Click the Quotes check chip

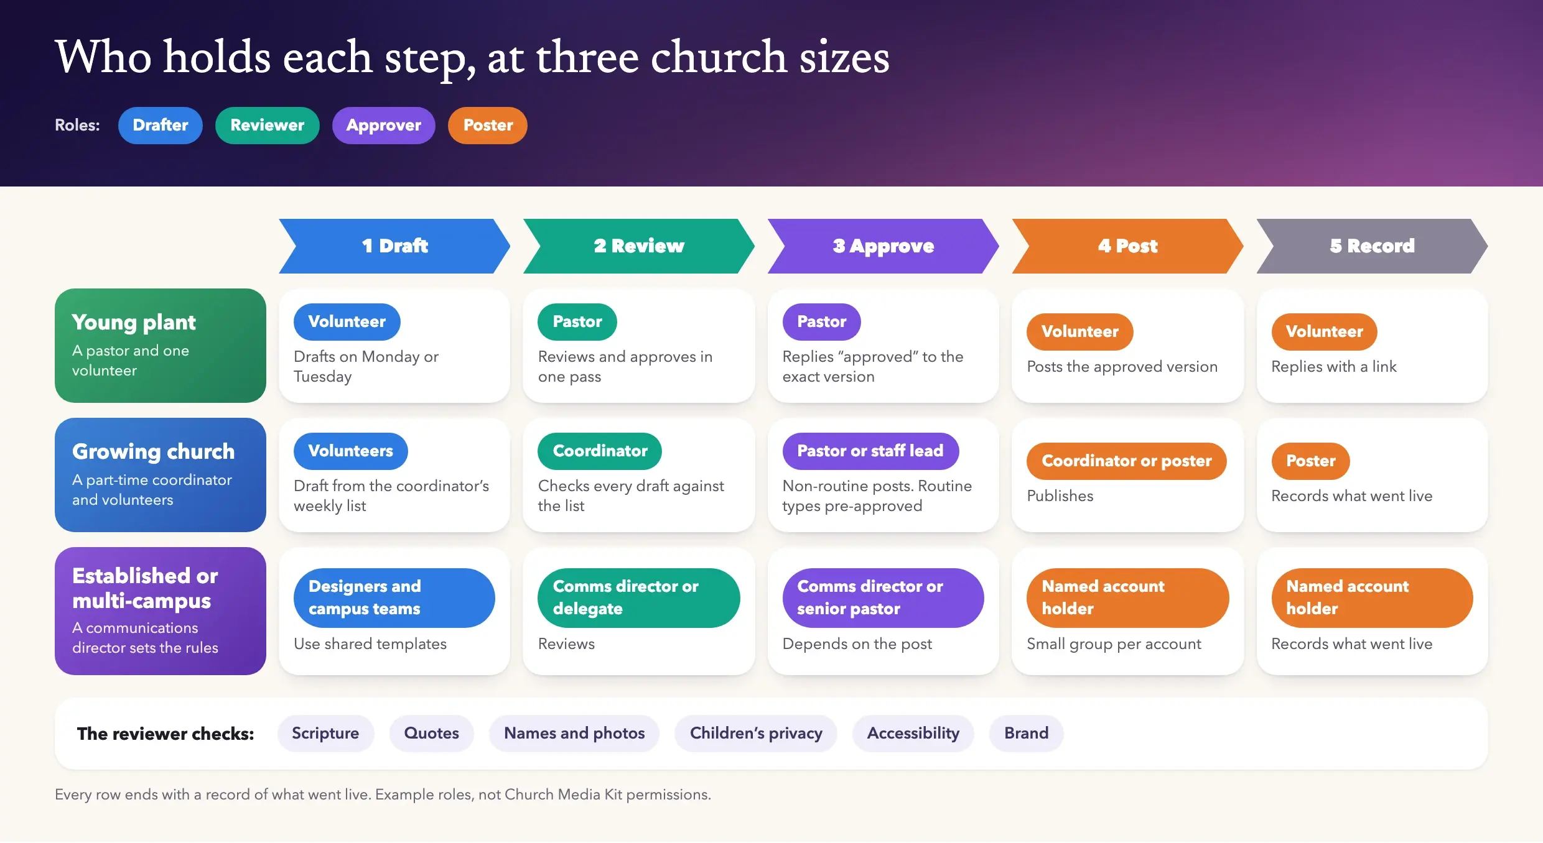click(x=431, y=734)
